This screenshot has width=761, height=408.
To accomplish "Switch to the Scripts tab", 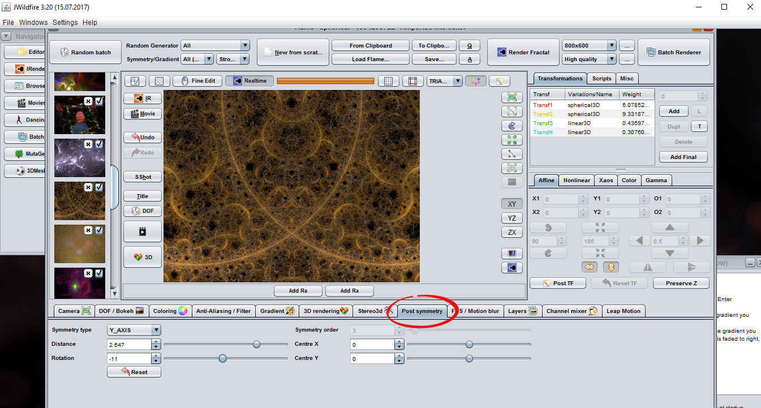I will click(x=601, y=79).
